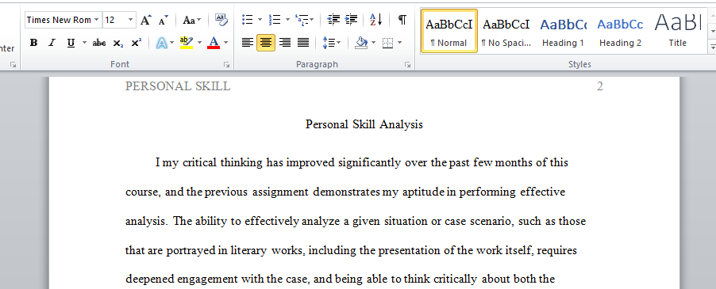The image size is (716, 289).
Task: Increase paragraph indent
Action: (x=351, y=20)
